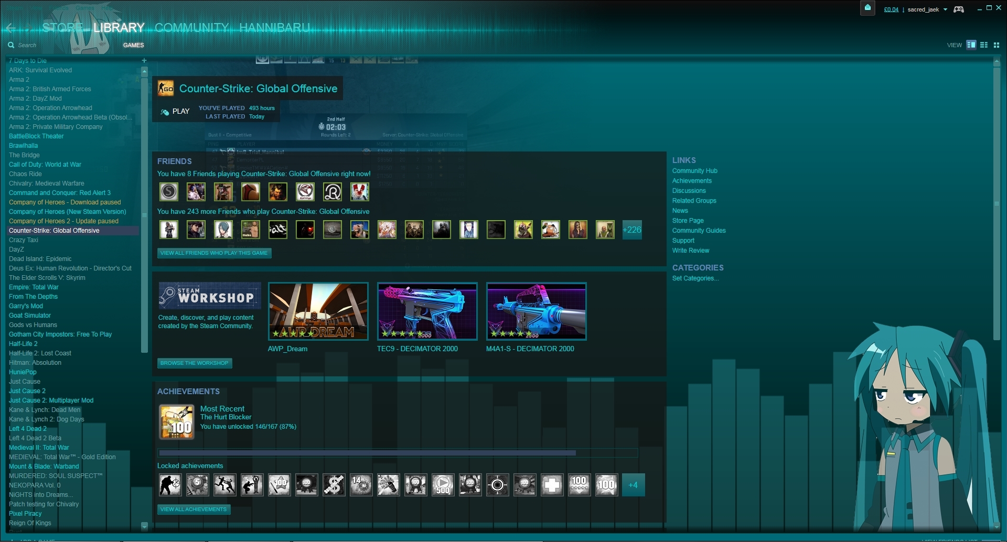Click the medical cross locked achievement
Viewport: 1007px width, 542px height.
(552, 485)
